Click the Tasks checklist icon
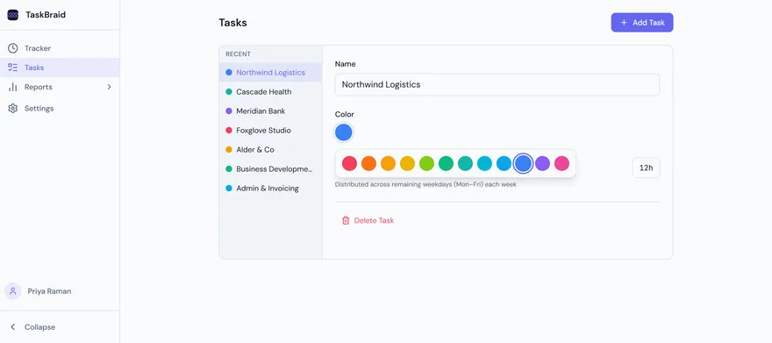The height and width of the screenshot is (343, 772). pyautogui.click(x=13, y=68)
